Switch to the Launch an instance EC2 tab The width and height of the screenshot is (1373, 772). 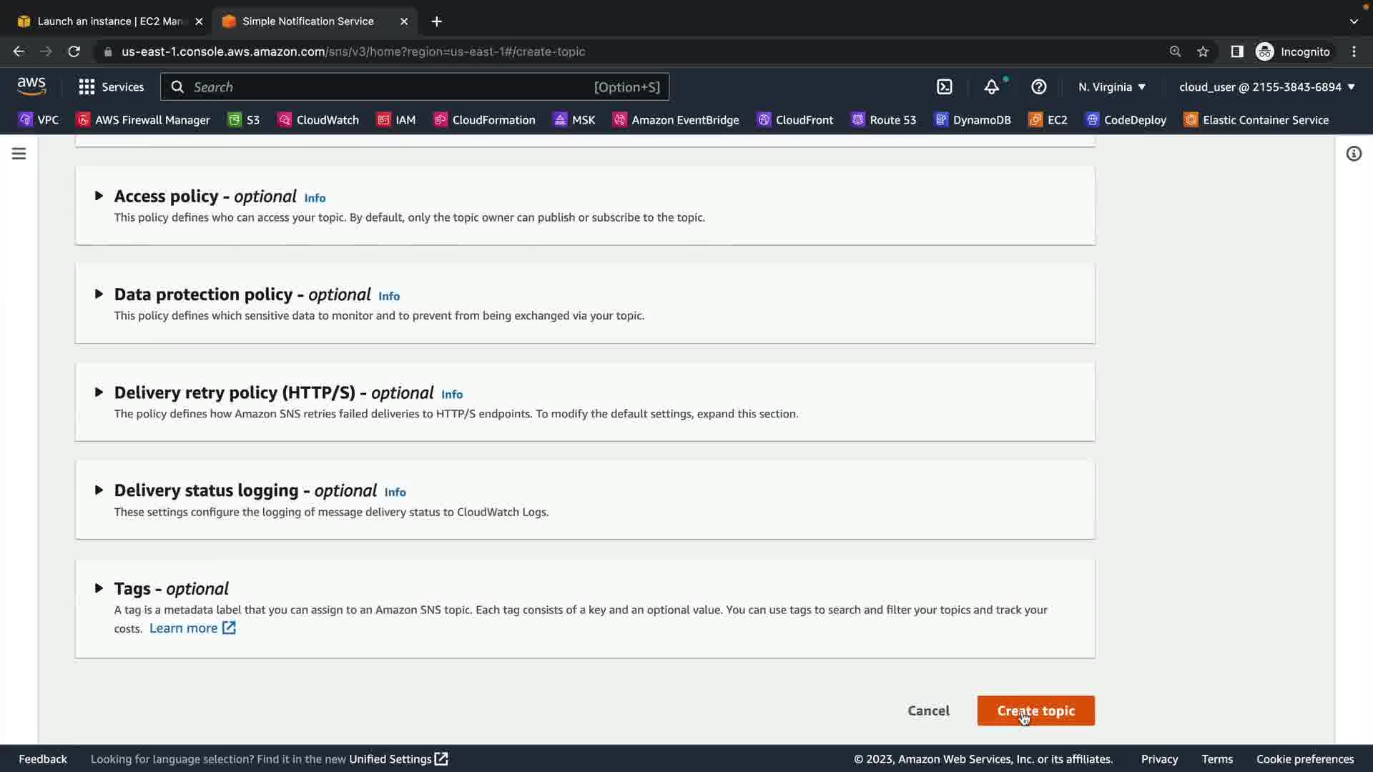(107, 21)
